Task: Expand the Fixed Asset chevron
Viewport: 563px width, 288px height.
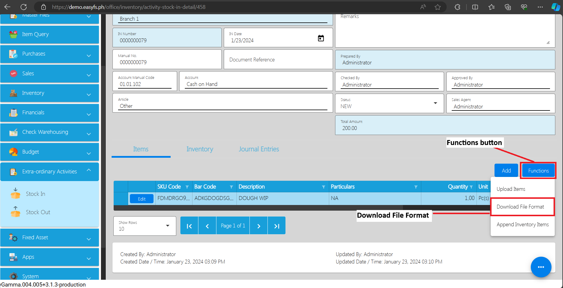Action: click(x=89, y=239)
